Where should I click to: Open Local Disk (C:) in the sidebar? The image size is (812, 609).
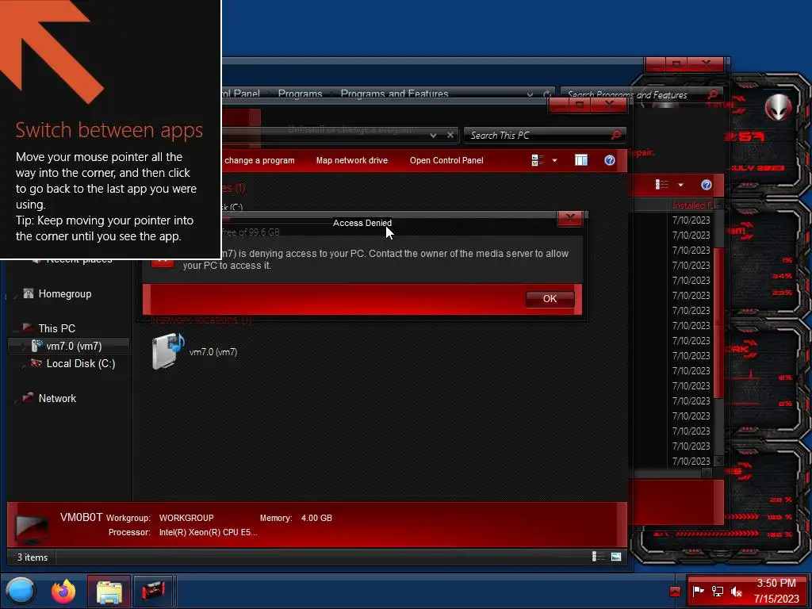(x=81, y=363)
